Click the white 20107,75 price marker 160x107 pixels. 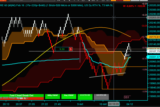(153, 51)
